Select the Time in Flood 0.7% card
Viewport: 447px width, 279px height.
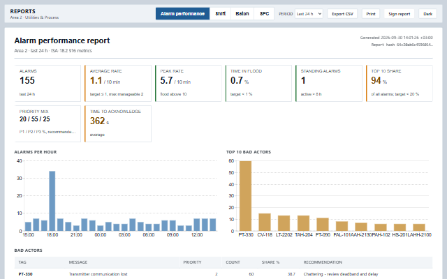pyautogui.click(x=258, y=83)
